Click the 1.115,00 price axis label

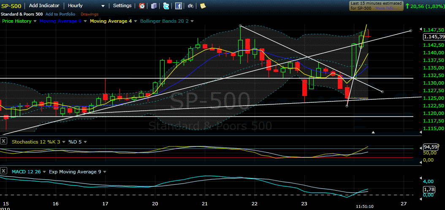[x=433, y=128]
